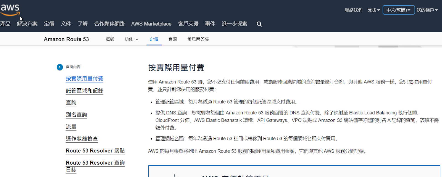Open the 了解 menu
The width and height of the screenshot is (442, 177).
83,24
